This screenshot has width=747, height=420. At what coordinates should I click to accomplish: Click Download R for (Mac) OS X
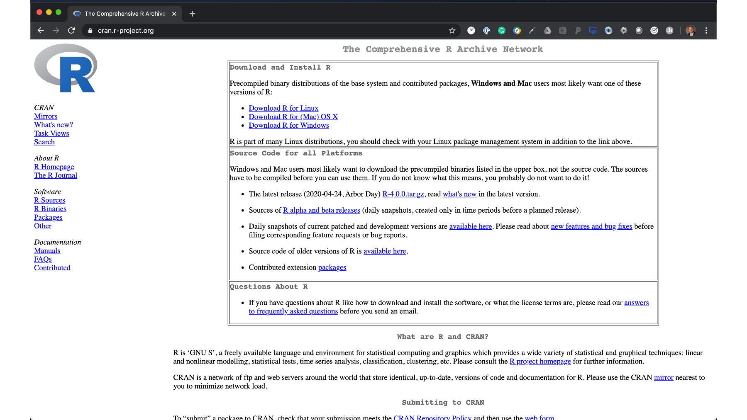pyautogui.click(x=293, y=117)
